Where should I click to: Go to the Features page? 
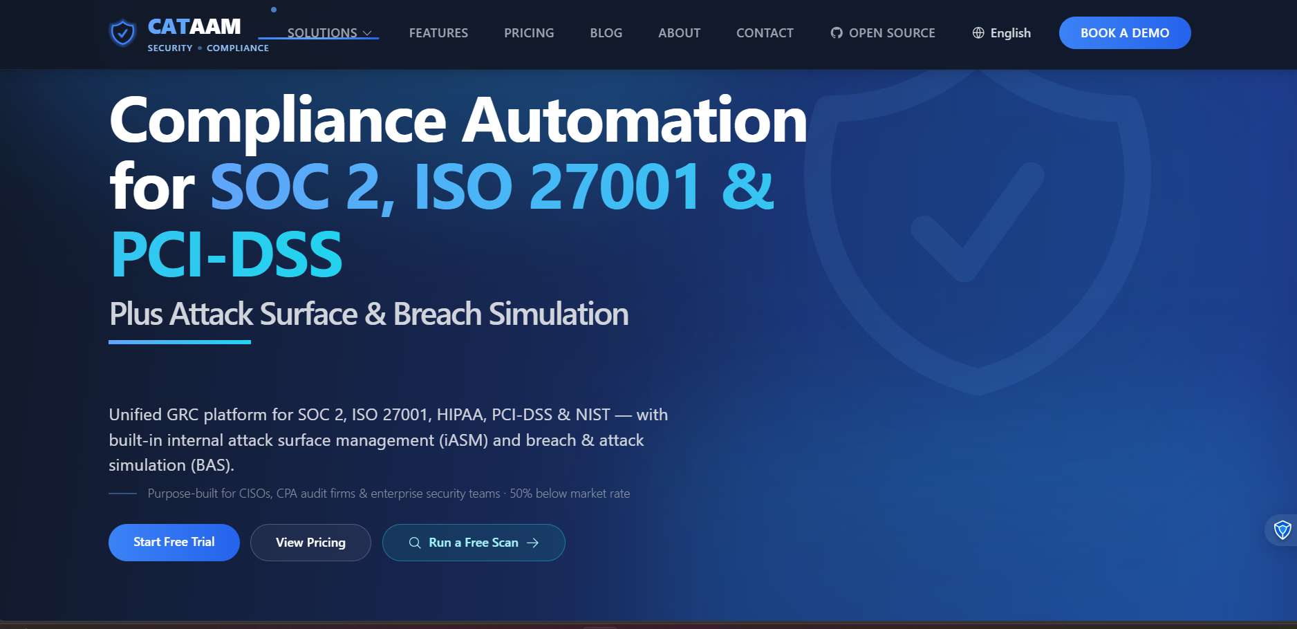click(438, 32)
